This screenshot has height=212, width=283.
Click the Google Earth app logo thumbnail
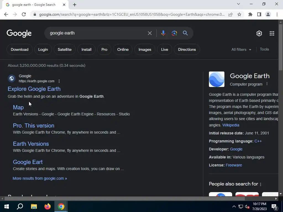[217, 79]
